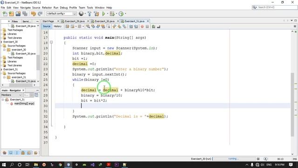Toggle Show Non-Public Members filter in Navigator
The height and width of the screenshot is (168, 298).
pos(23,153)
